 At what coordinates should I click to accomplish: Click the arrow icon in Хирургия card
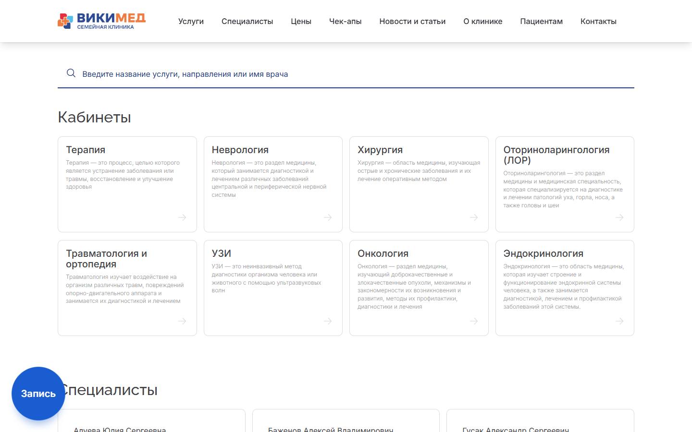point(474,217)
